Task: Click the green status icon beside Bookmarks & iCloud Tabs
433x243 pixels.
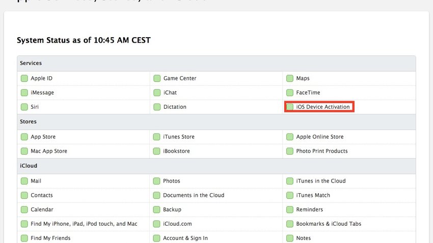Action: pos(290,224)
